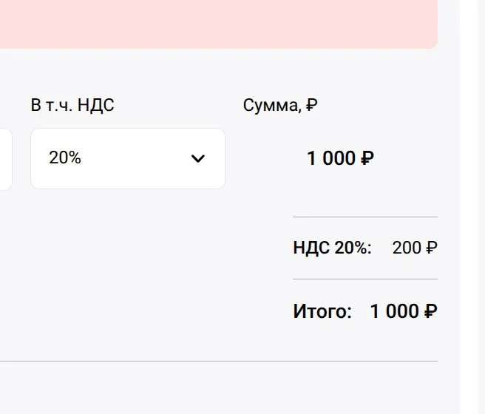Click the ruble sign after the Сумма amount

(x=367, y=158)
